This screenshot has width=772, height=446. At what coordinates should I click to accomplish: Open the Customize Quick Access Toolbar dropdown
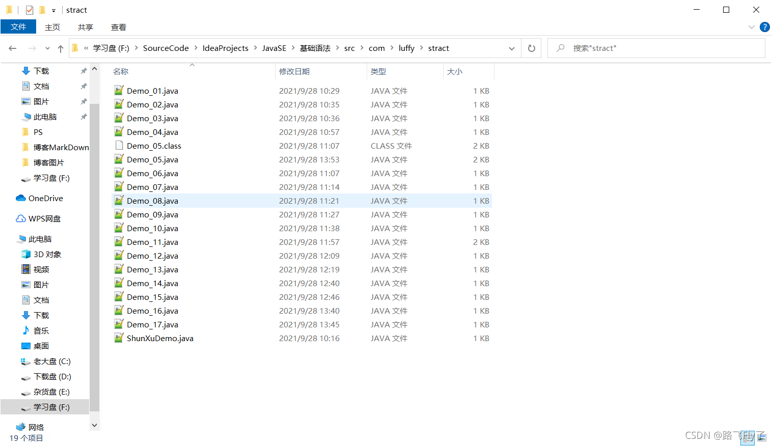click(53, 10)
